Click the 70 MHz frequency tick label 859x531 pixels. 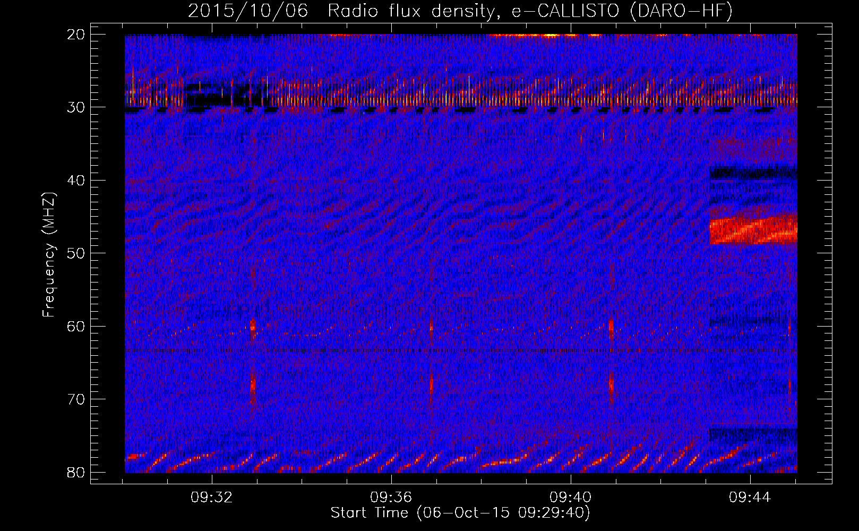coord(76,399)
